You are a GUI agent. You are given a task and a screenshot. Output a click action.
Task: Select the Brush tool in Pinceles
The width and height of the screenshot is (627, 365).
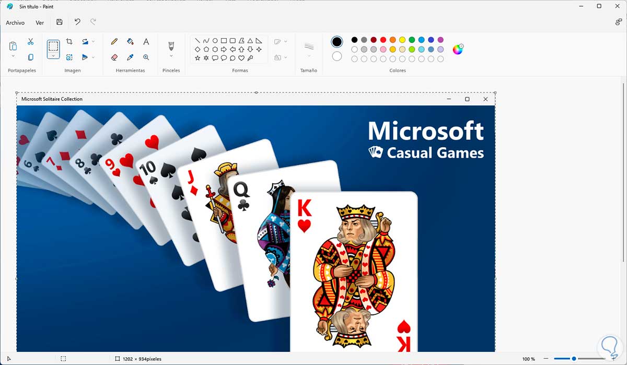171,45
